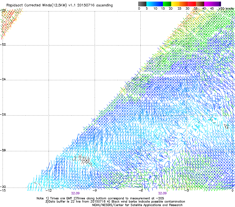Screen dimensions: 235x207
Task: Click the black contaminated wind barbs cluster near -28
Action: pos(82,160)
